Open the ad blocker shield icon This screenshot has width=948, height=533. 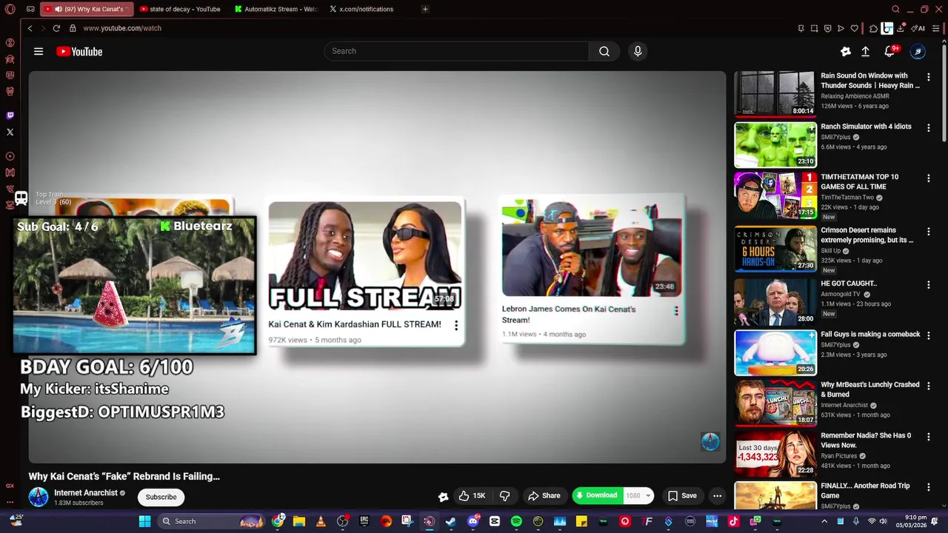(x=827, y=28)
